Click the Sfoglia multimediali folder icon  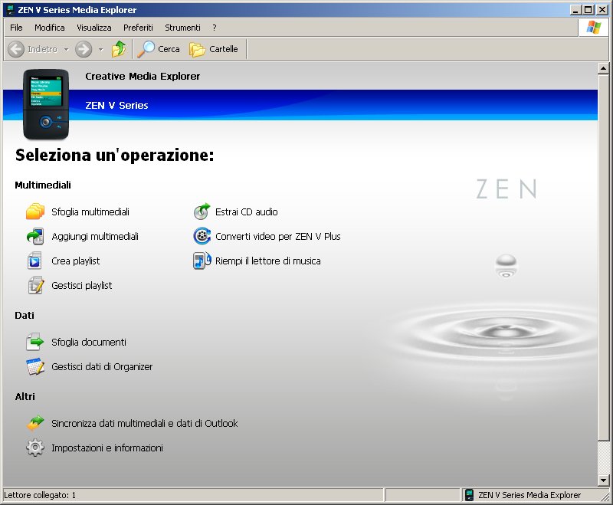click(x=35, y=212)
